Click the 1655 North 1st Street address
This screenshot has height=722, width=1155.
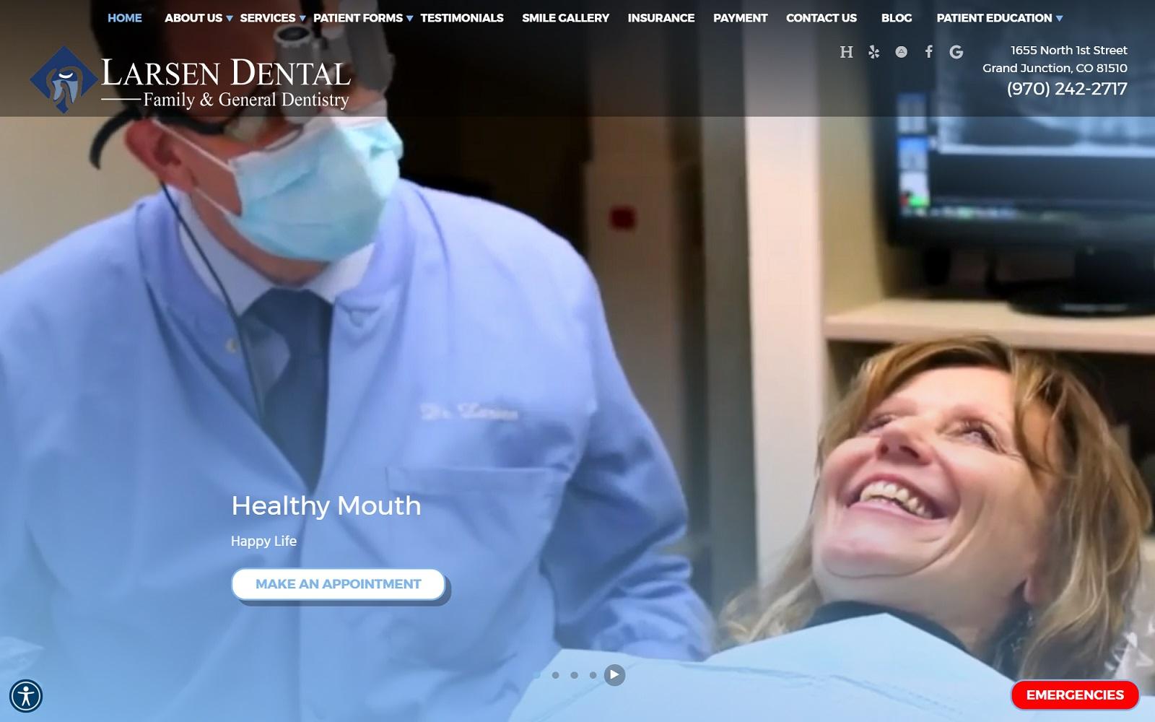1068,51
